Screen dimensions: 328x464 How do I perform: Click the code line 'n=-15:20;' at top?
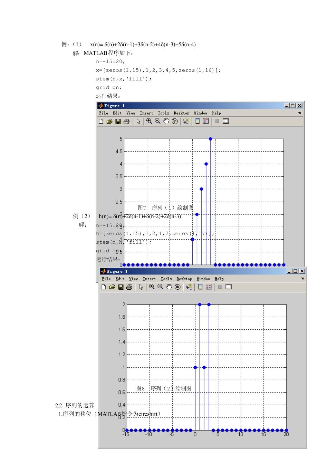pyautogui.click(x=110, y=61)
